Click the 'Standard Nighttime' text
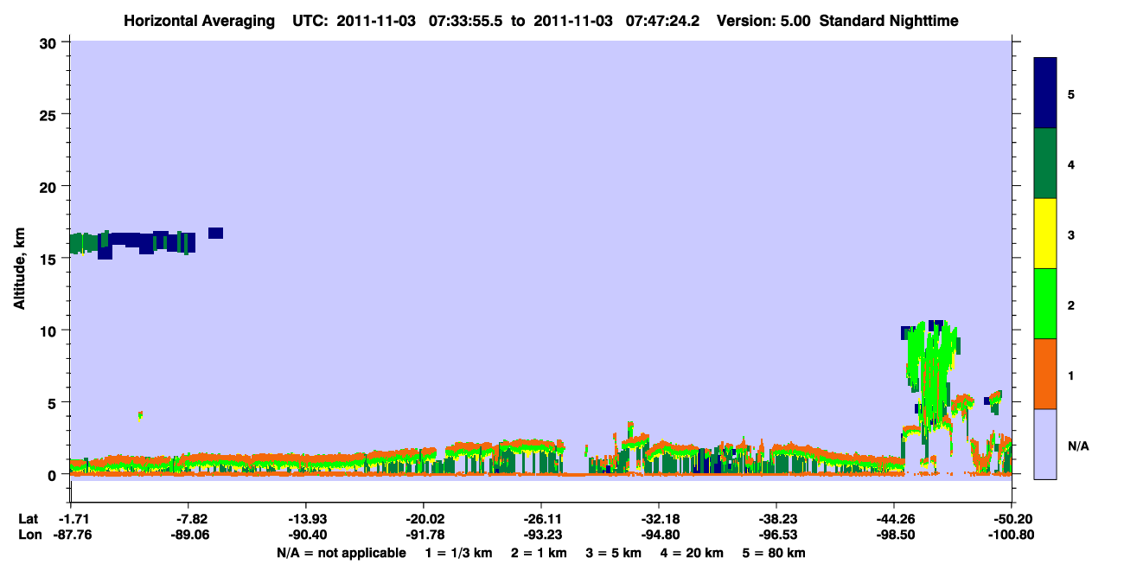The width and height of the screenshot is (1124, 577). pos(889,20)
